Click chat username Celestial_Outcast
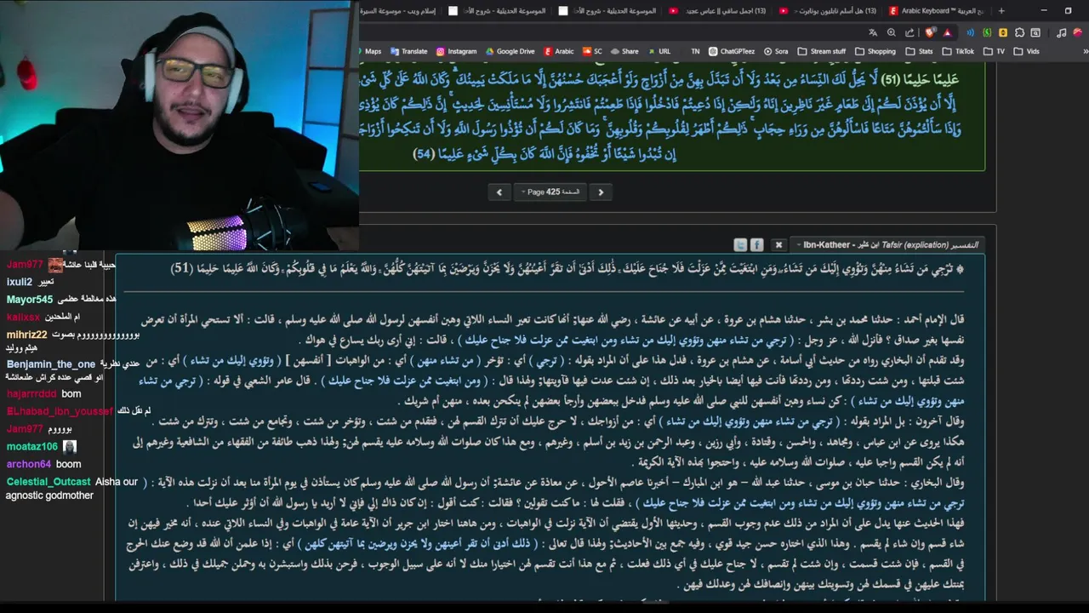1089x613 pixels. point(48,482)
